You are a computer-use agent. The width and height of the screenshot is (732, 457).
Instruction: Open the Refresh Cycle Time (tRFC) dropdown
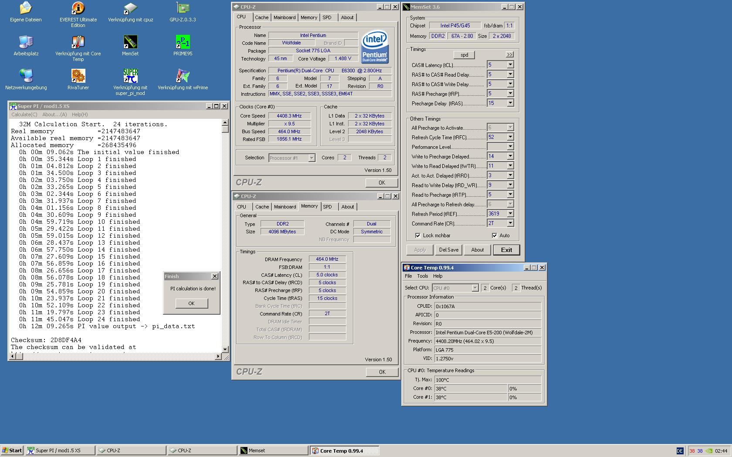(x=510, y=137)
